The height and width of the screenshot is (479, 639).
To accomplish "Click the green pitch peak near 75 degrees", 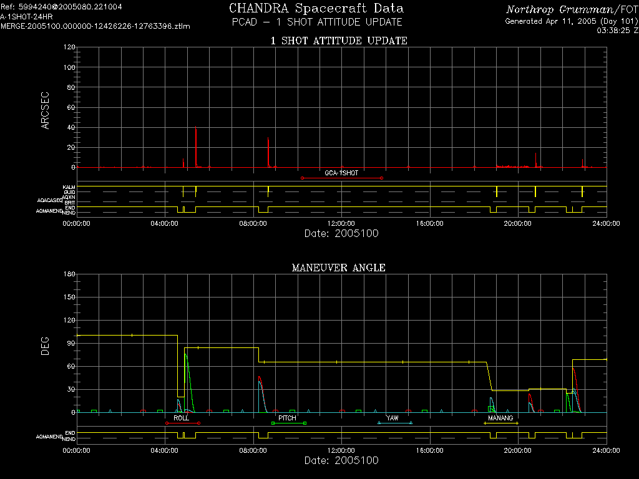I will tap(186, 355).
